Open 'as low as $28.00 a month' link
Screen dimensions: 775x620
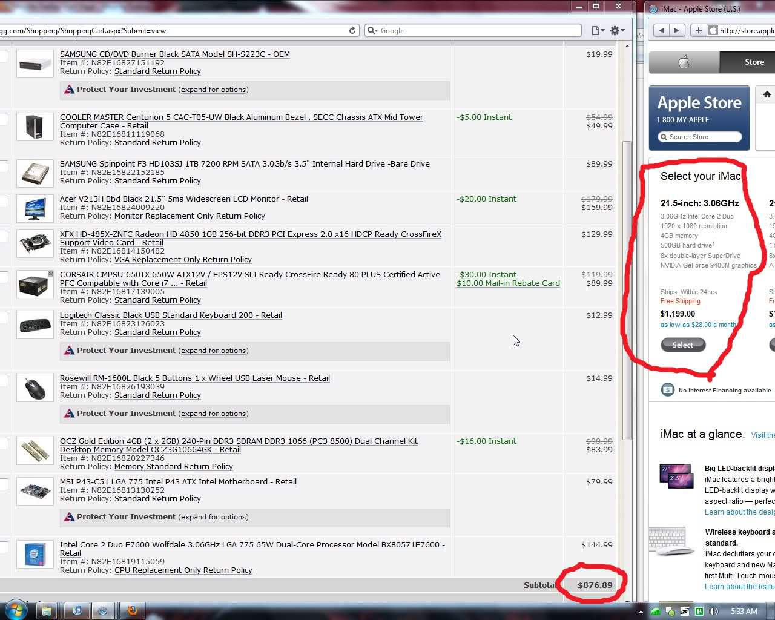pos(699,325)
